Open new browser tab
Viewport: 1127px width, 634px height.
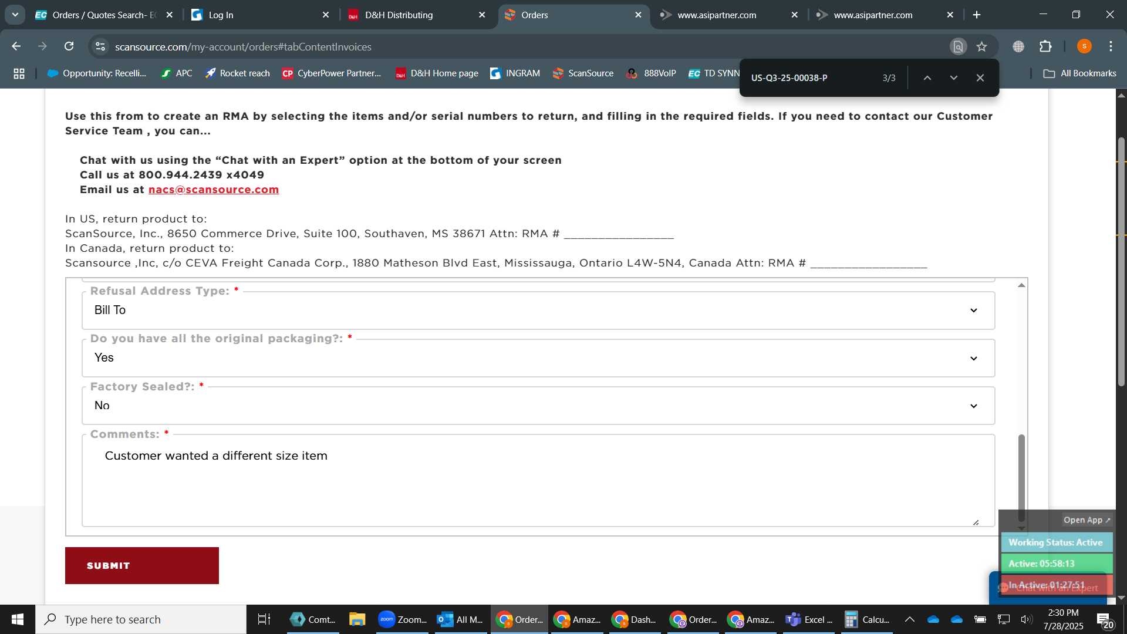click(977, 15)
